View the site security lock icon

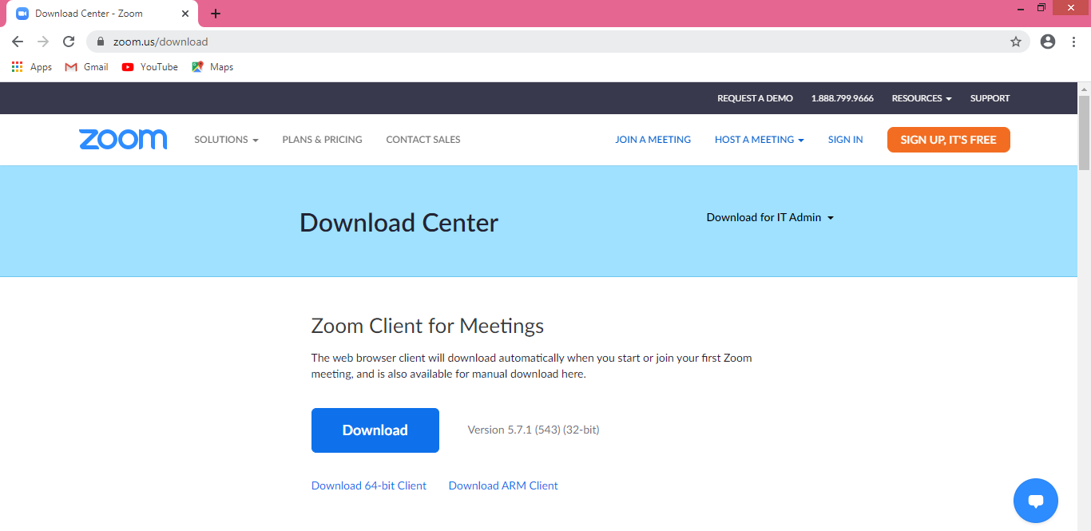[100, 41]
